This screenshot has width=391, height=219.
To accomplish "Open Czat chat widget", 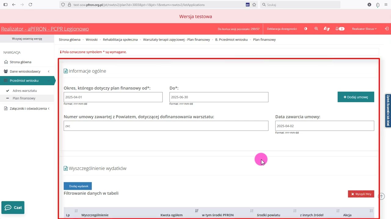I will 13,207.
